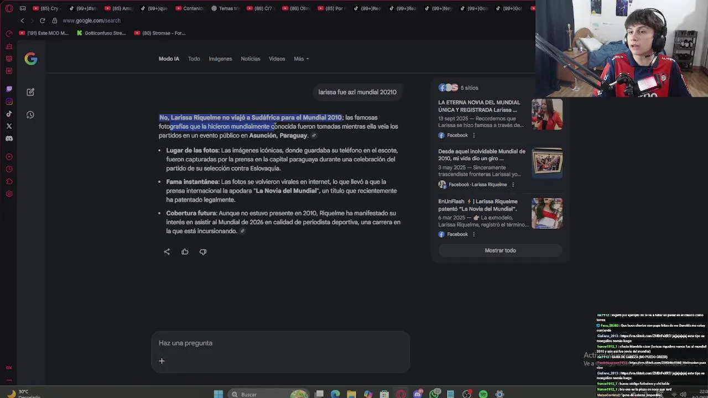Open browsing history from the sidebar clock icon
This screenshot has width=708, height=398.
click(9, 169)
